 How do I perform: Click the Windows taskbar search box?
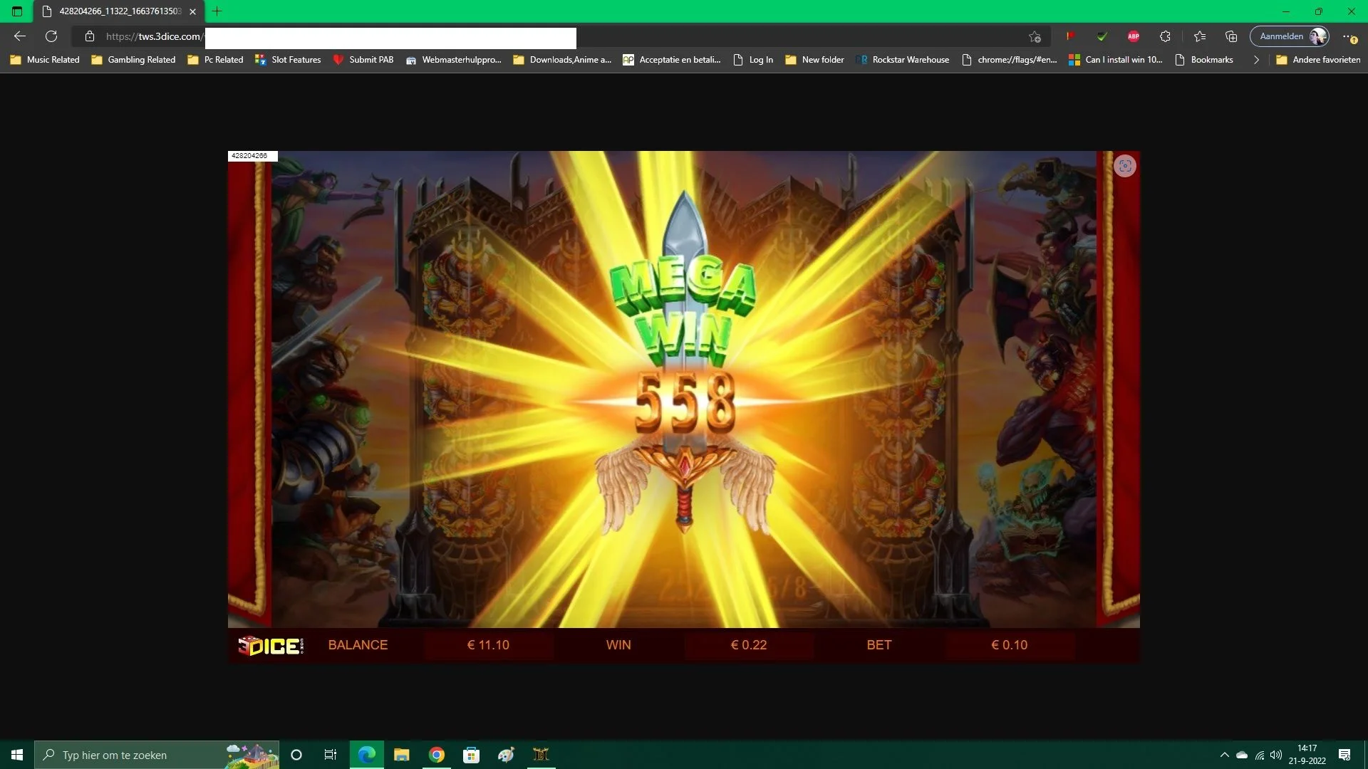tap(157, 755)
